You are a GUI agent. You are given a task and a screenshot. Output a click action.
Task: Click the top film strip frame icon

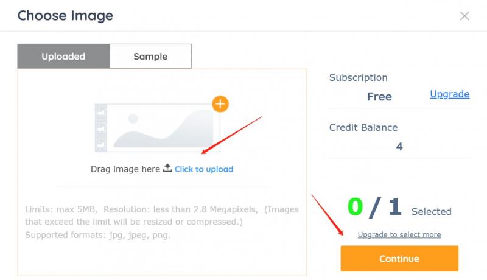[x=101, y=112]
